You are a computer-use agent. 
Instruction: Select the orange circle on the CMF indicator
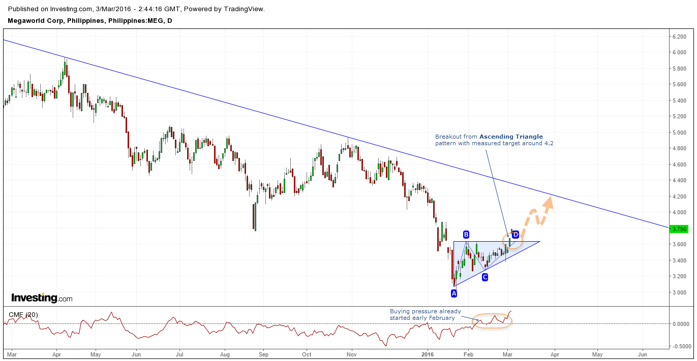pyautogui.click(x=493, y=321)
